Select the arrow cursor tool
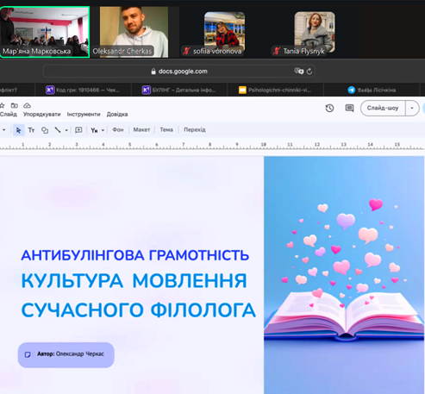 coord(18,130)
